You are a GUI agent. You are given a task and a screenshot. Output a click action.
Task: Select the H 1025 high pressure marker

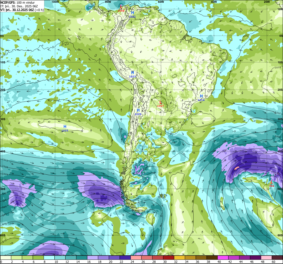65,128
